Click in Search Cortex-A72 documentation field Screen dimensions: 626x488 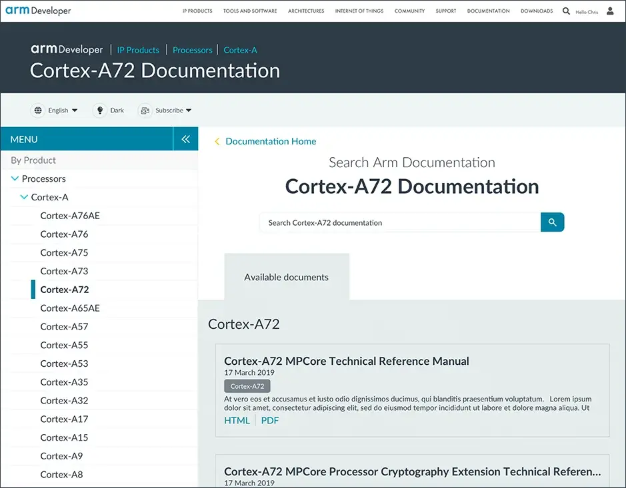[x=400, y=222]
